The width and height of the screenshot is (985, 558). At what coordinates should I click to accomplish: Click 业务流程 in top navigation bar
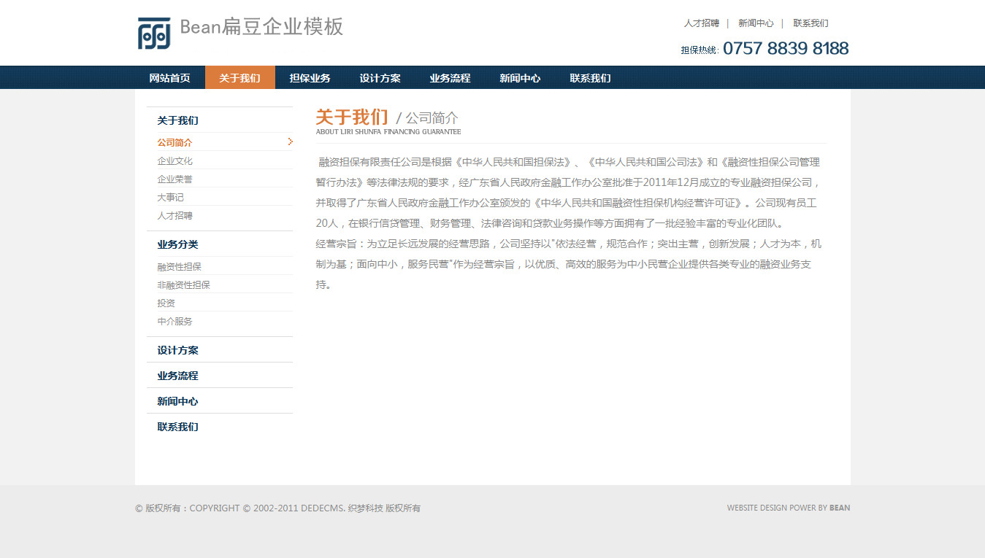coord(450,78)
